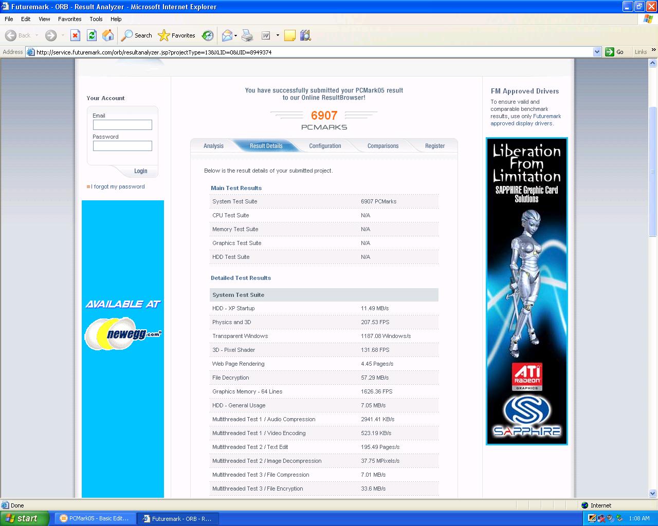
Task: Expand the Mail button dropdown arrow
Action: click(235, 35)
